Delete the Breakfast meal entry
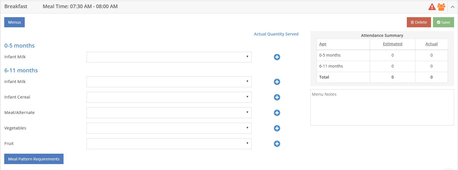Viewport: 458px width, 170px height. click(419, 22)
